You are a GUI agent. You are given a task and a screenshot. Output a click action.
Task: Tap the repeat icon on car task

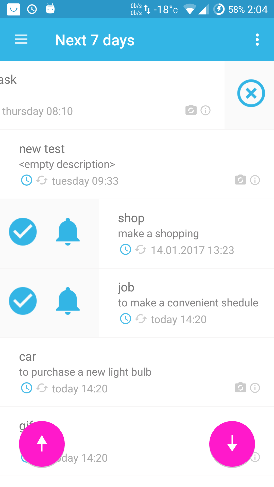(42, 388)
